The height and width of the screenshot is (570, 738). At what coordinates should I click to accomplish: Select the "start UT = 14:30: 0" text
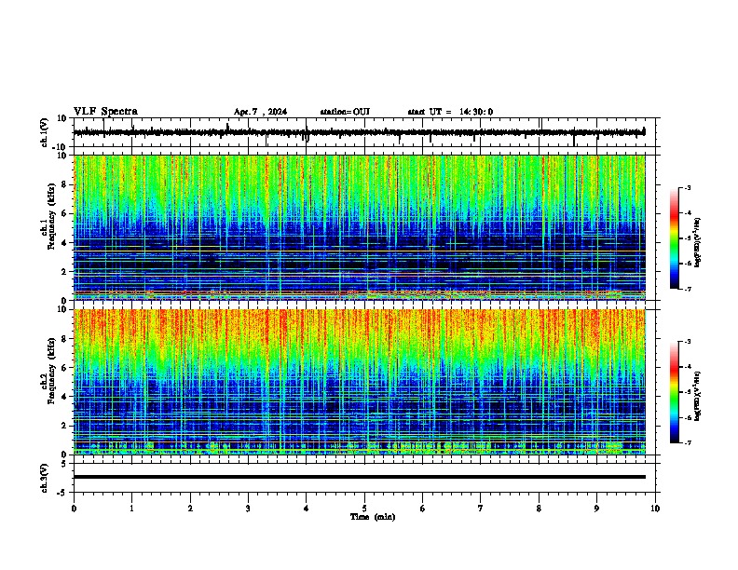(450, 112)
